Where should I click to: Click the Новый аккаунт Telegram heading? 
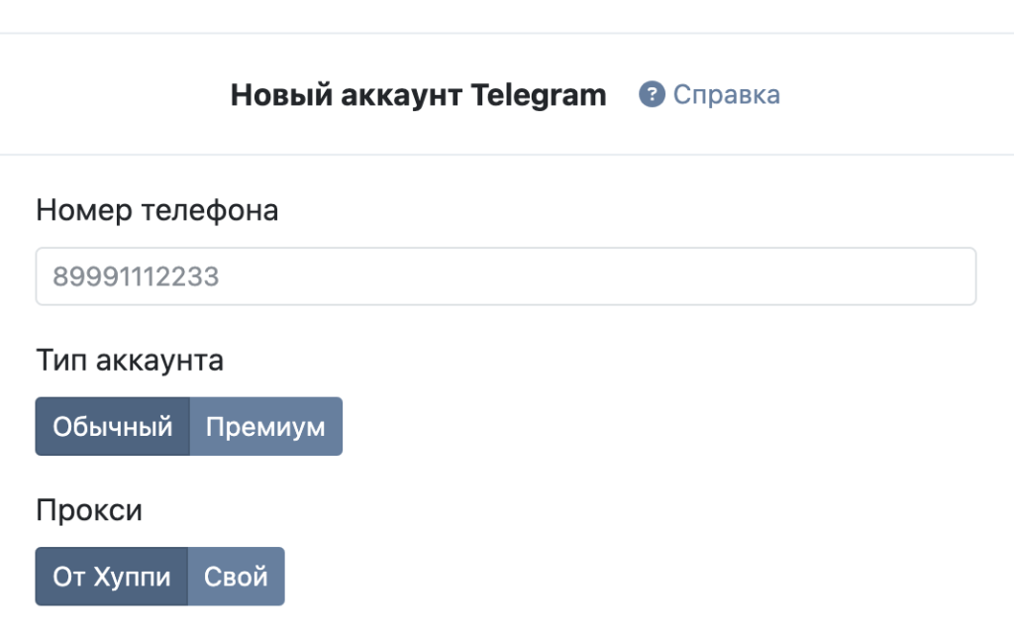[418, 95]
